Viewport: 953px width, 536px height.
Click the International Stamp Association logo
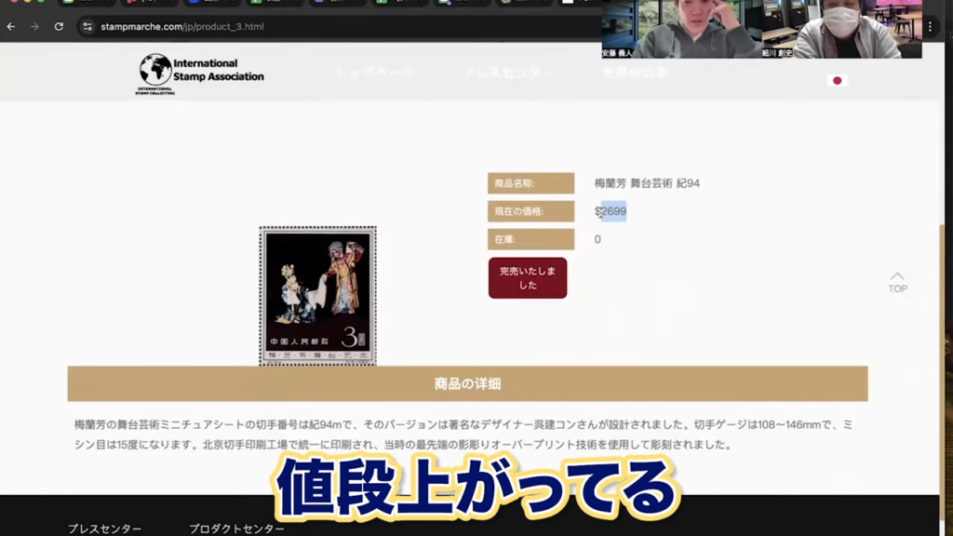coord(200,74)
